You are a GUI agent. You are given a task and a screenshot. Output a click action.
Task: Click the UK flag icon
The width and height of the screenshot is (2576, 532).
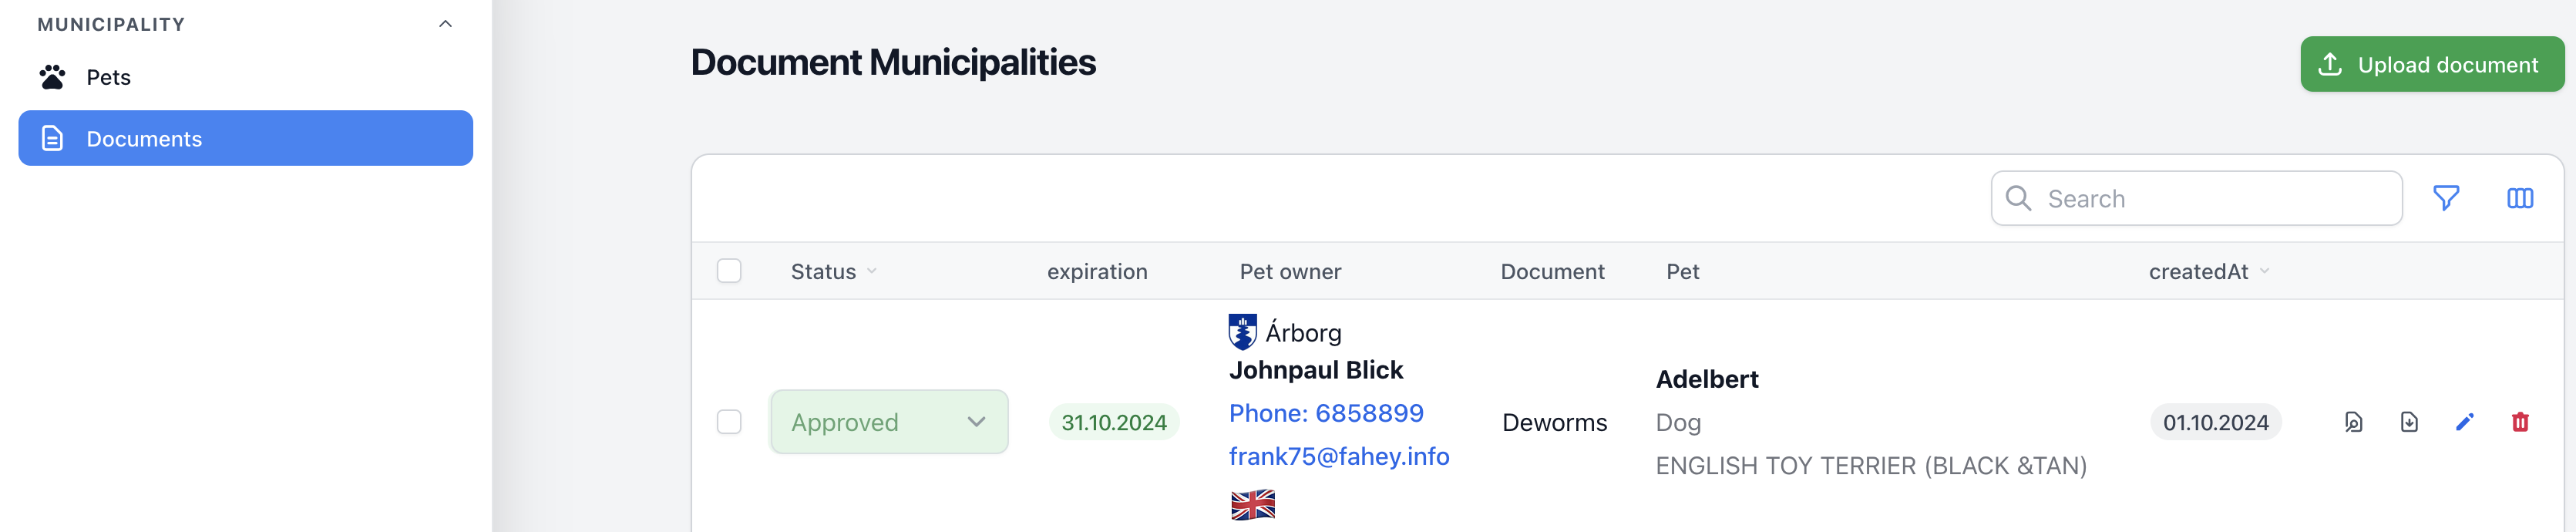point(1253,505)
